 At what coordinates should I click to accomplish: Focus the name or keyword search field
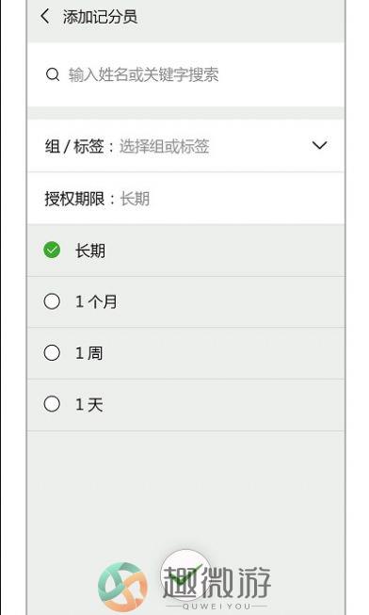(x=185, y=74)
